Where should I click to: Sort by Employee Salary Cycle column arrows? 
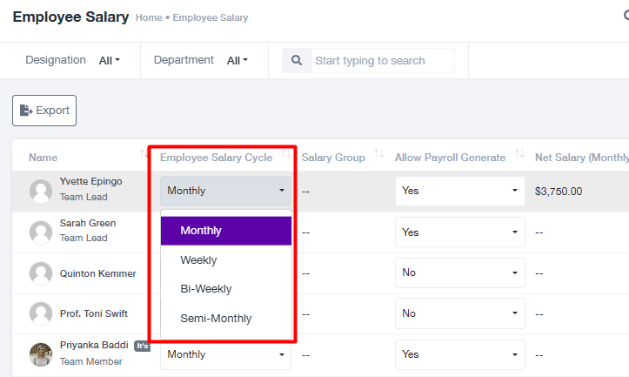pos(286,153)
